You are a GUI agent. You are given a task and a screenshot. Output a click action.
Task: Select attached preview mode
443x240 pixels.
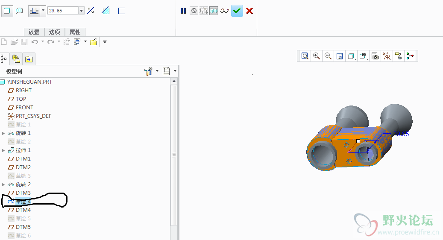point(214,11)
